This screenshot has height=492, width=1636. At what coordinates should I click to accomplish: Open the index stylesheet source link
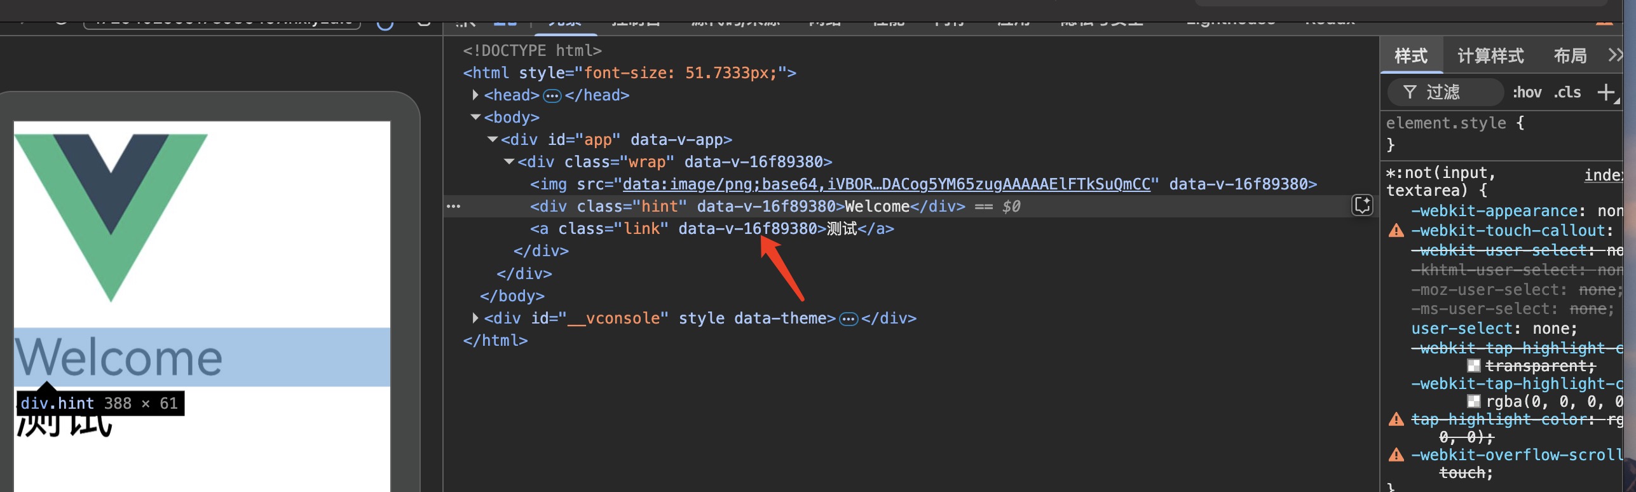(x=1603, y=175)
